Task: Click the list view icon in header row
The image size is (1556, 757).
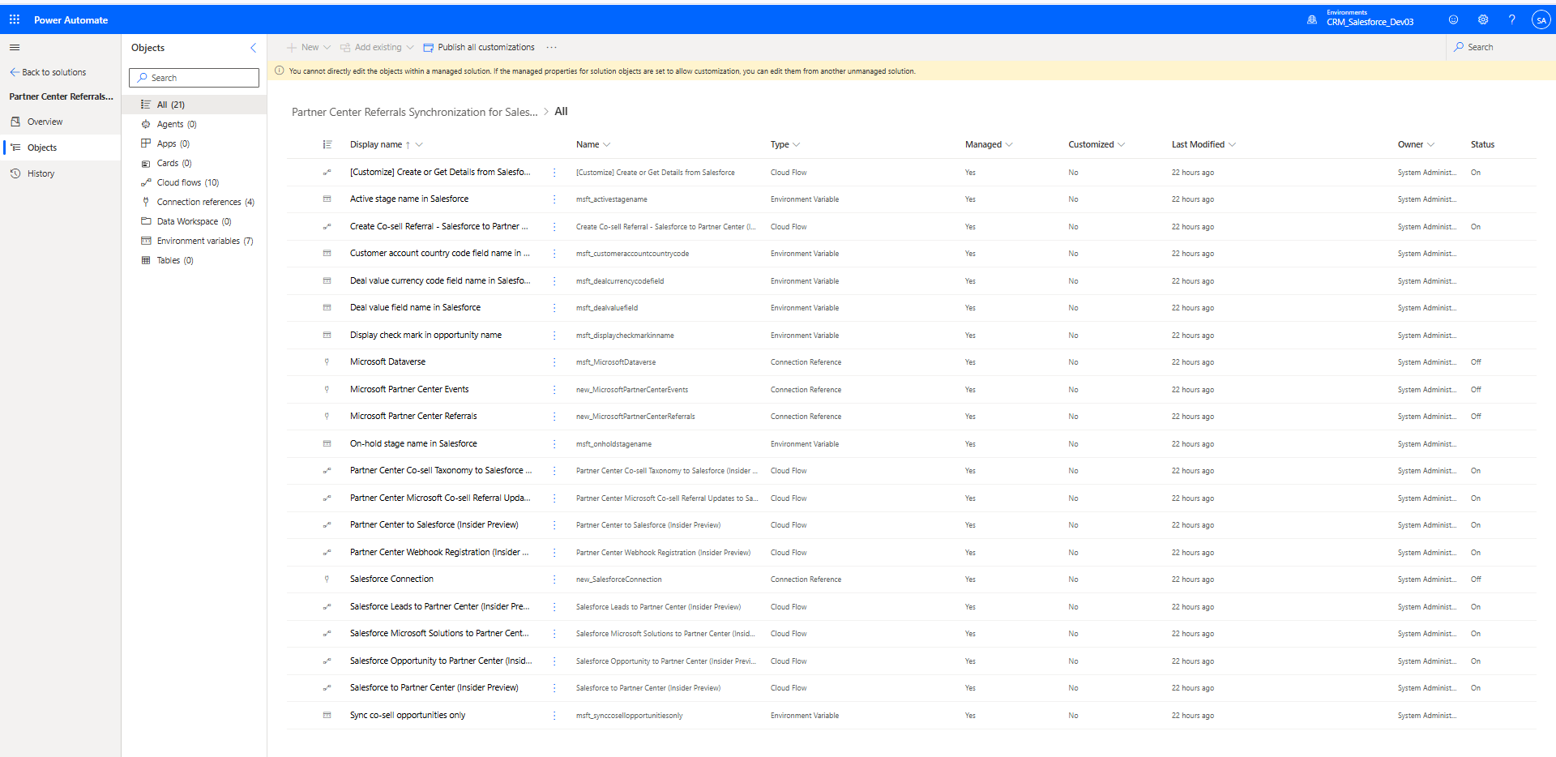Action: point(327,144)
